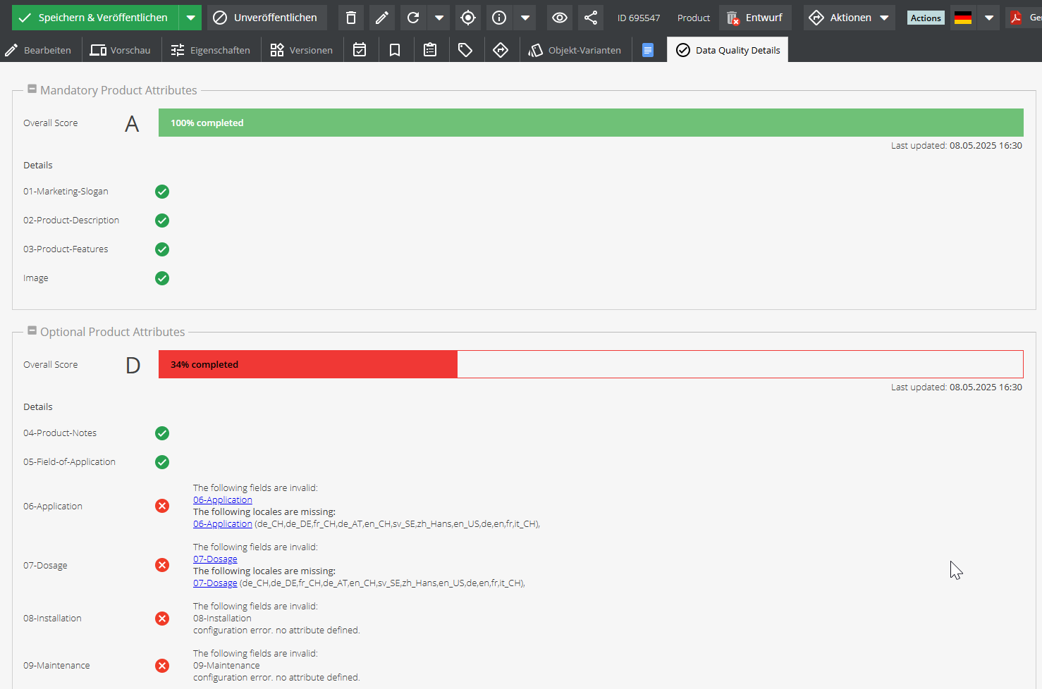Image resolution: width=1042 pixels, height=689 pixels.
Task: Open the tag icon tab
Action: tap(465, 50)
